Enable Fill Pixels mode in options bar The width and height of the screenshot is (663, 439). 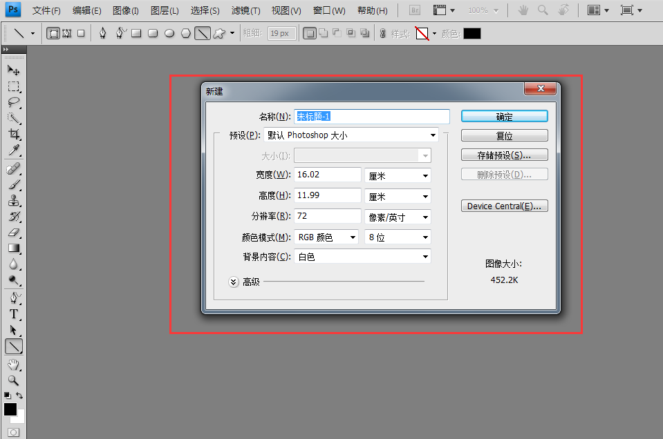(x=81, y=33)
